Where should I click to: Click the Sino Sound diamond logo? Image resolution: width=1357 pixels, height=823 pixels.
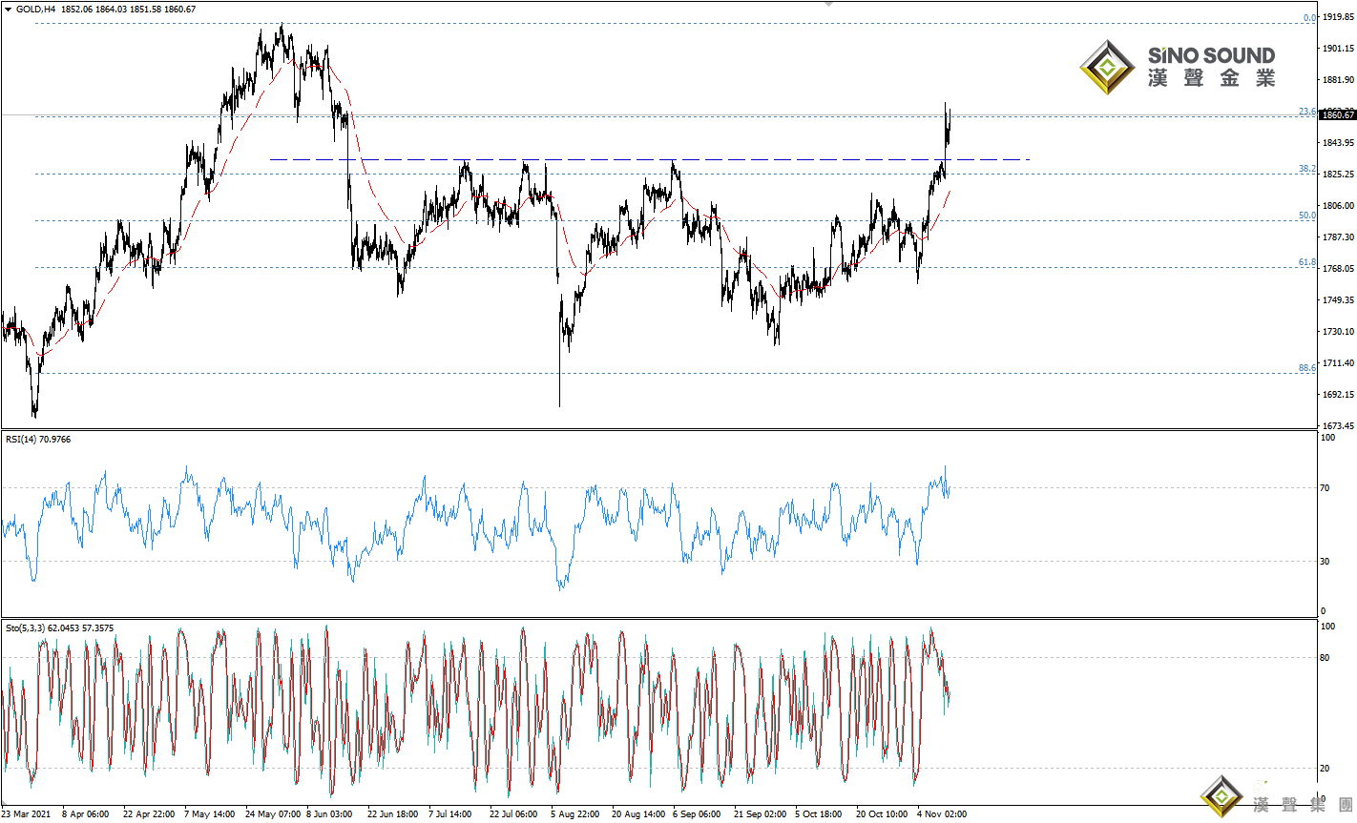(x=1107, y=67)
